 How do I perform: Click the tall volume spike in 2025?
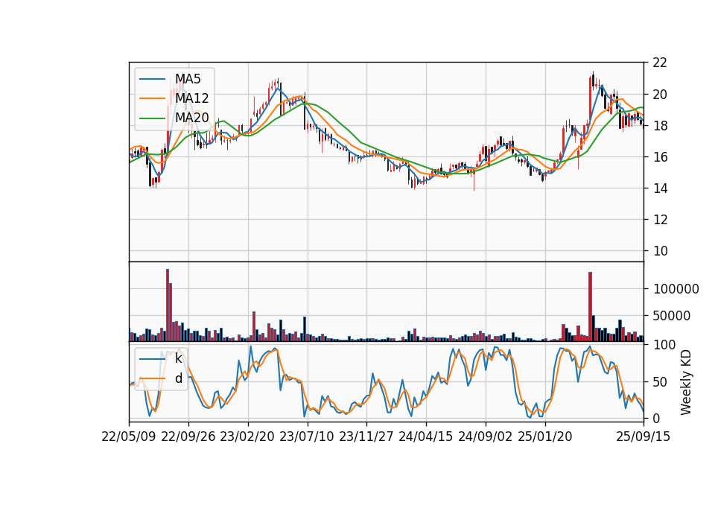(590, 306)
